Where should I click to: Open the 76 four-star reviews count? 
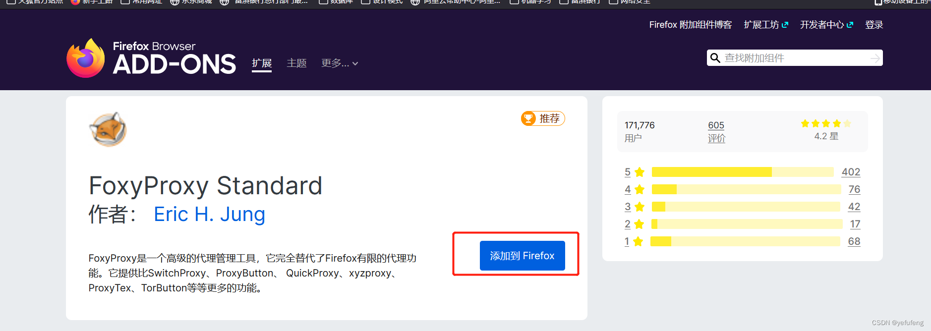[854, 189]
